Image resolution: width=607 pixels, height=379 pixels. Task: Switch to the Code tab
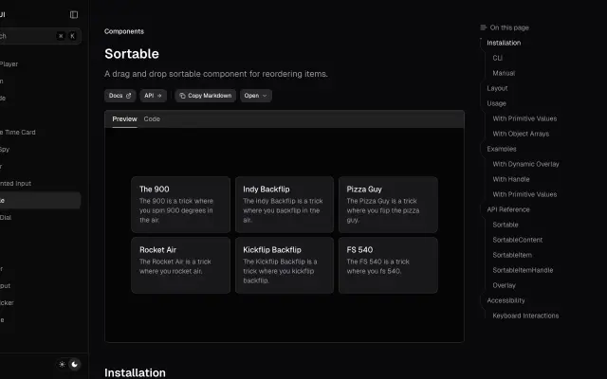pos(152,119)
